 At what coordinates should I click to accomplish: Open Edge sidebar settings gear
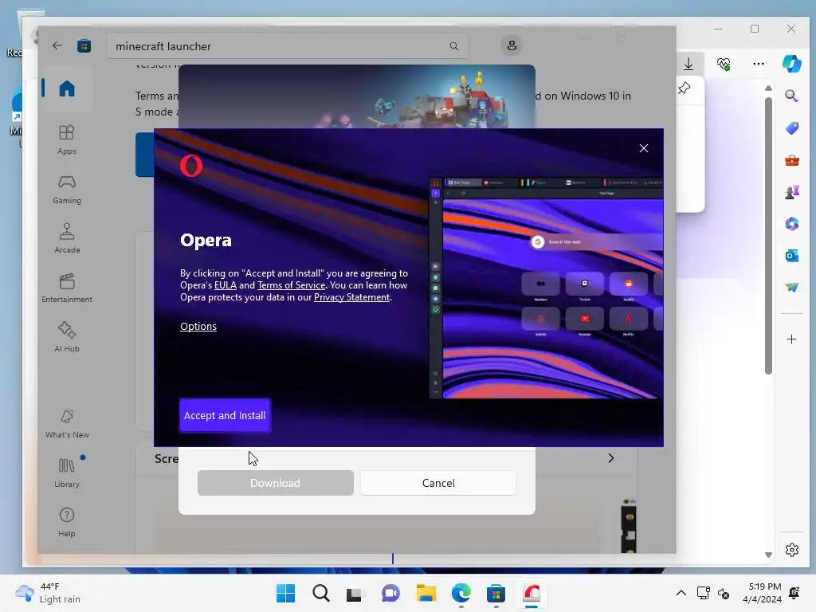[x=791, y=550]
